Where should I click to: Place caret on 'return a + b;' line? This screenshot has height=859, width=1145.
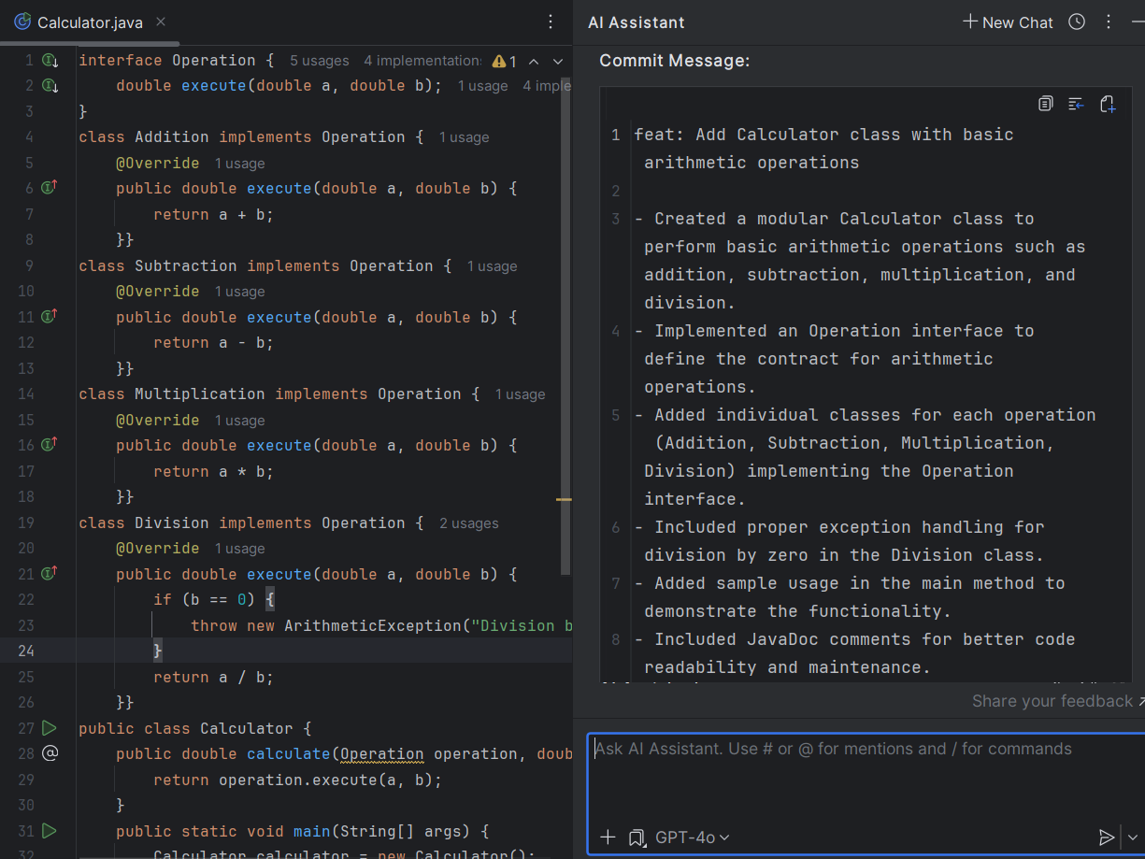click(x=213, y=214)
